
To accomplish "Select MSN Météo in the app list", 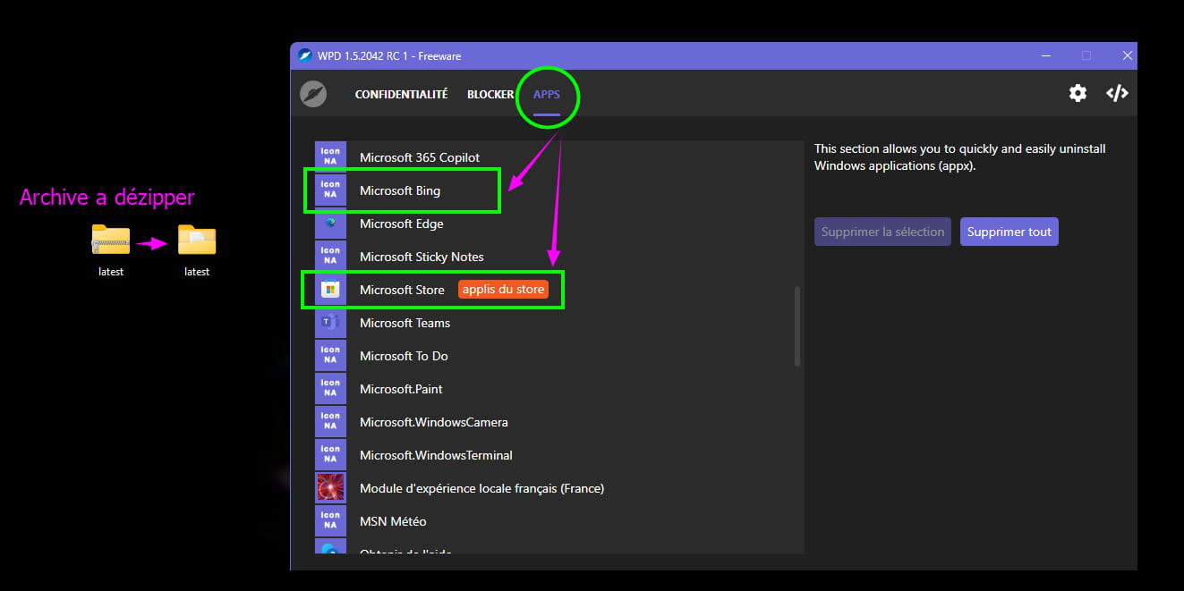I will (x=559, y=521).
